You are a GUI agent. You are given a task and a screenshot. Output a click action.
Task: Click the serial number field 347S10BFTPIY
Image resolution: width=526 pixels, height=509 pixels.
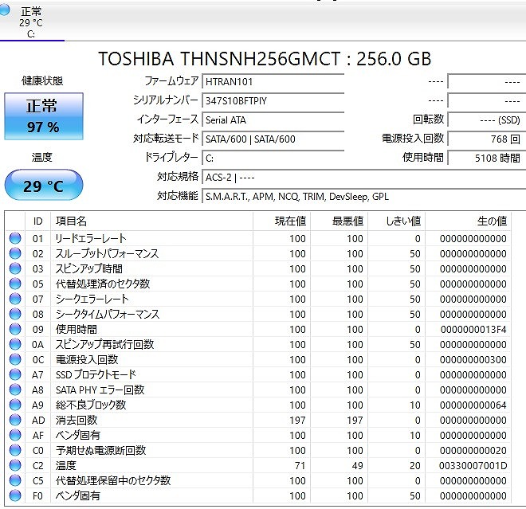coord(273,100)
